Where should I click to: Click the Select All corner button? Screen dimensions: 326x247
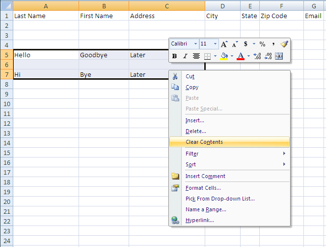[x=7, y=6]
